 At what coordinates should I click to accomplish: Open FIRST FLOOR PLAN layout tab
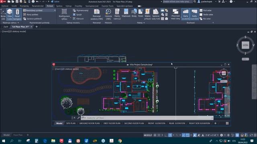112,123
